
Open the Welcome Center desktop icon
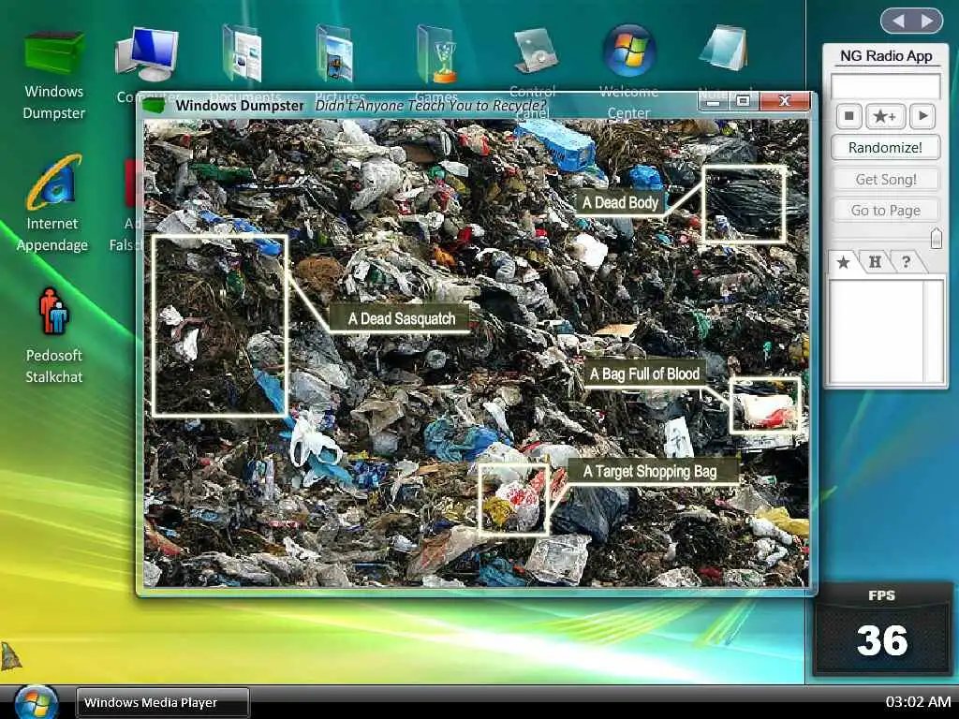coord(628,51)
